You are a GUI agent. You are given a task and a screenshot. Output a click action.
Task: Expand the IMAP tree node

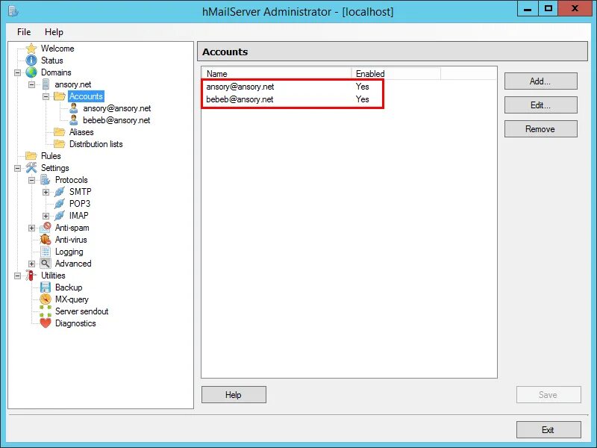coord(46,216)
